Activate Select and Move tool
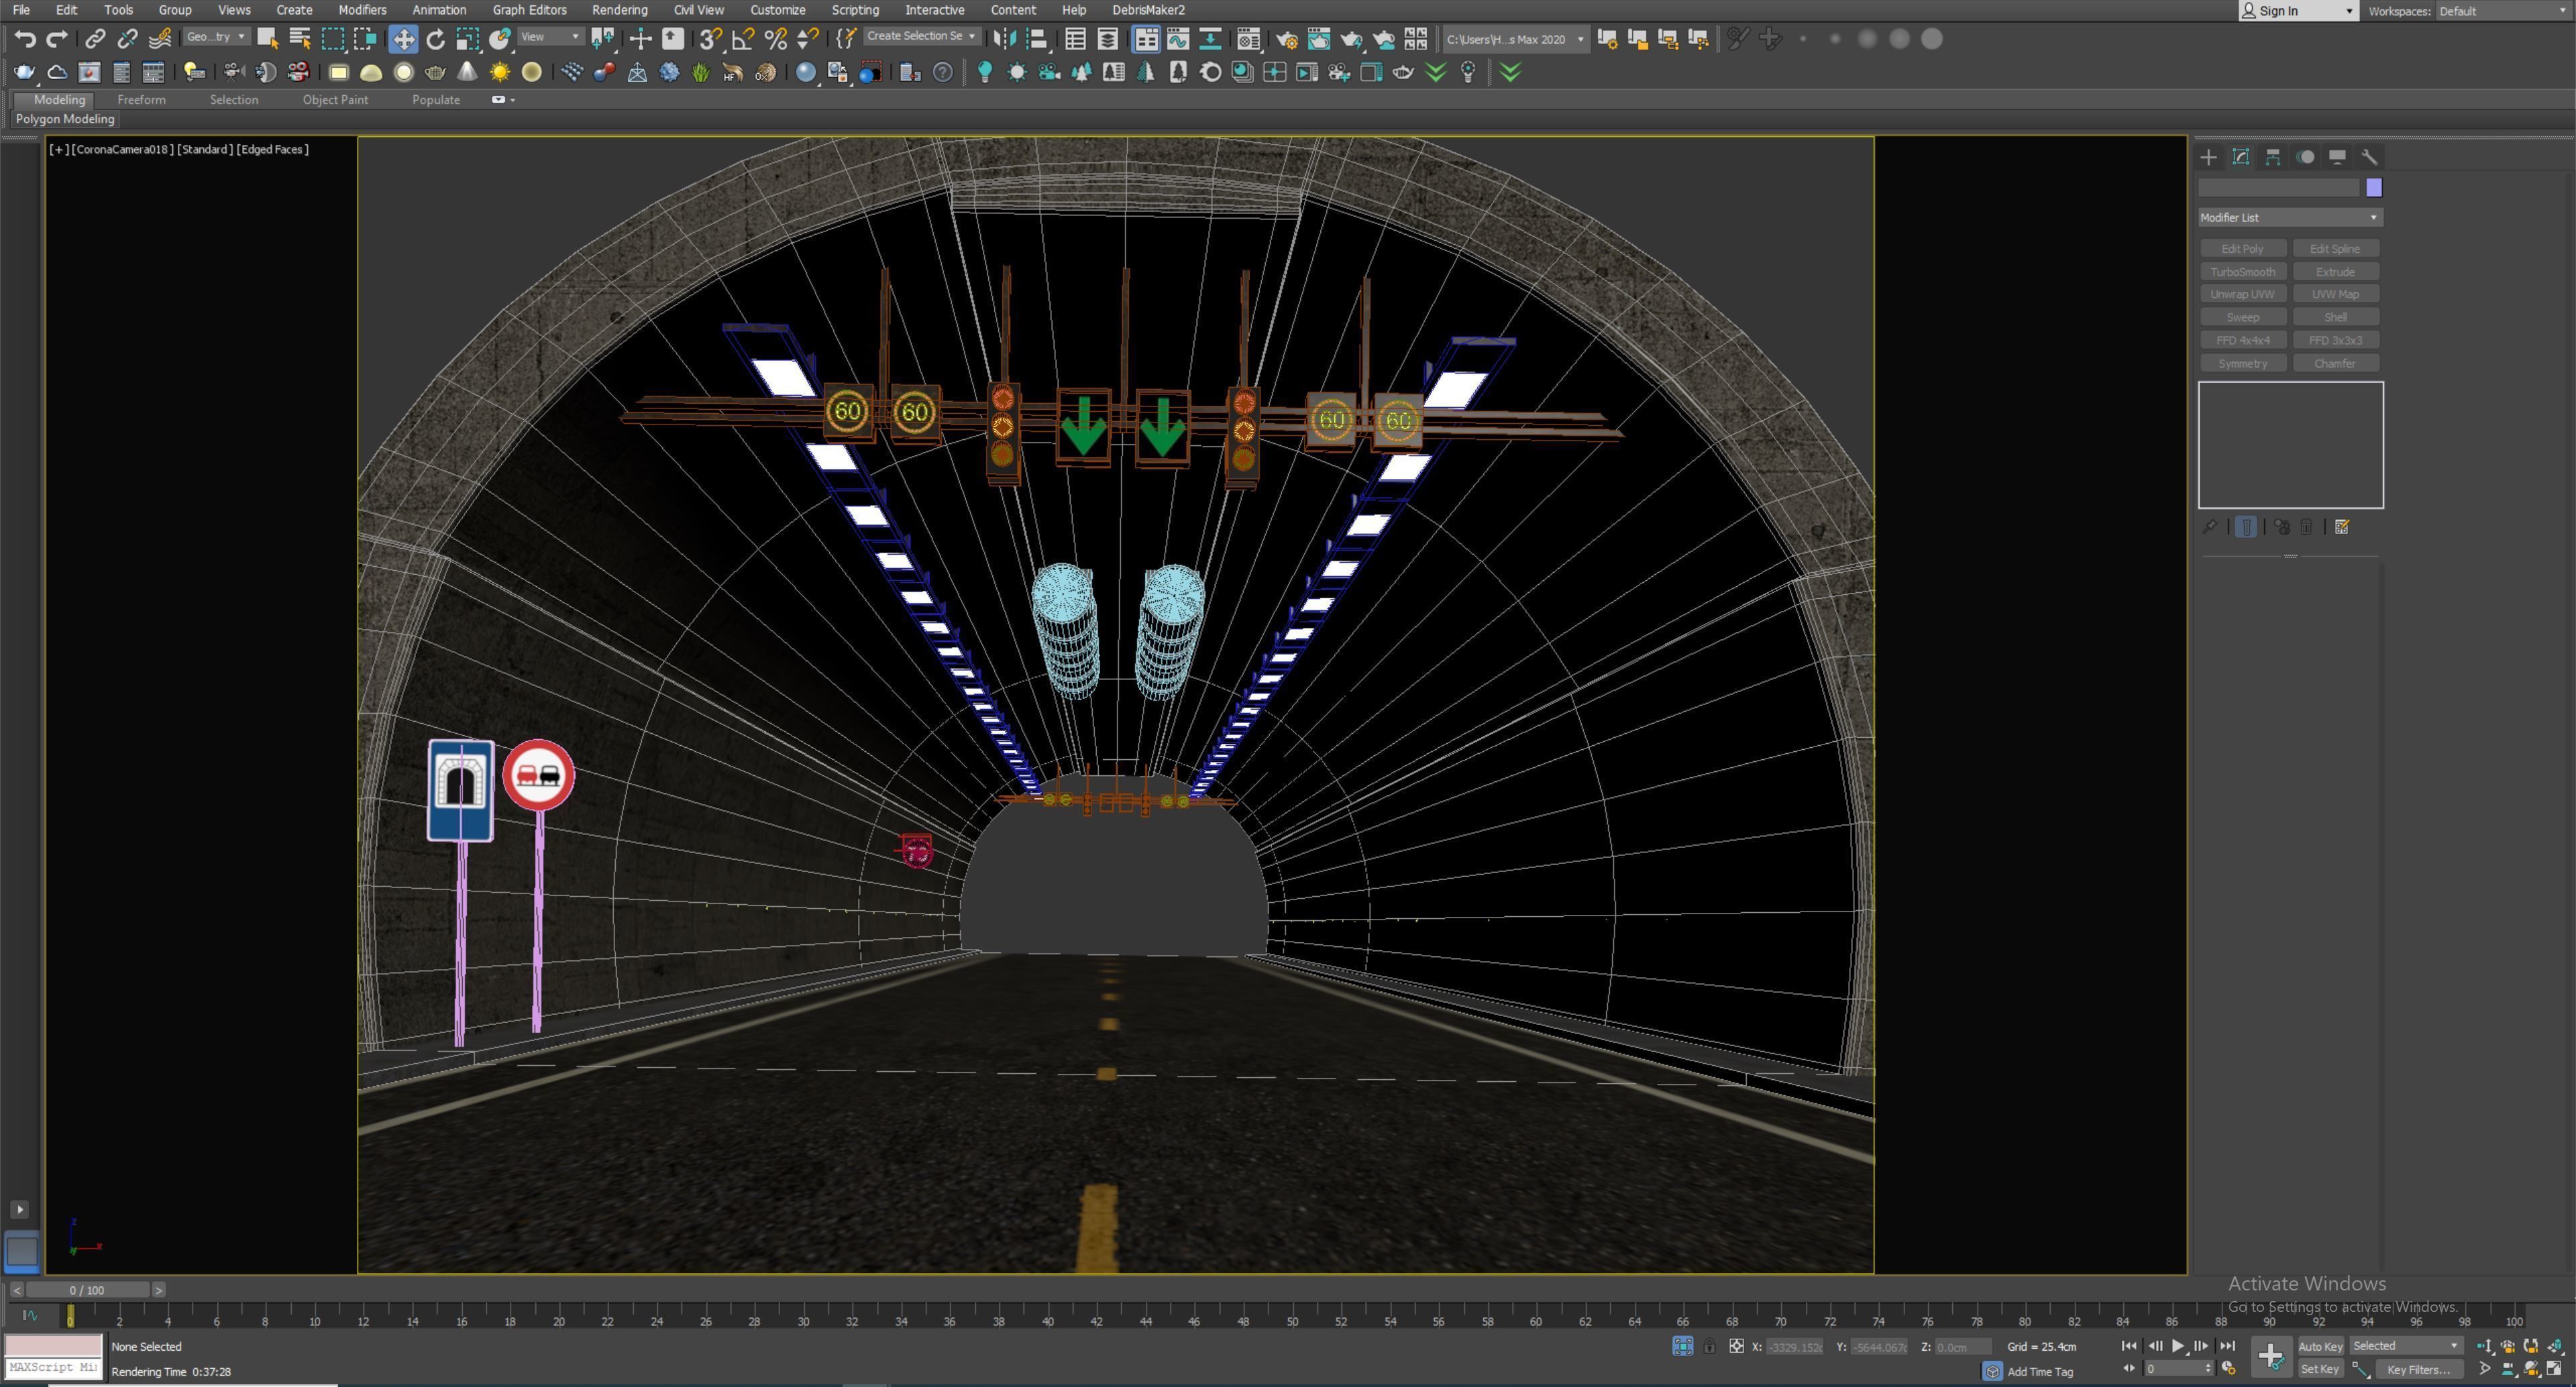This screenshot has height=1387, width=2576. pyautogui.click(x=403, y=39)
